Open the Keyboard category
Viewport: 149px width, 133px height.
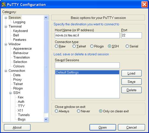click(x=20, y=31)
